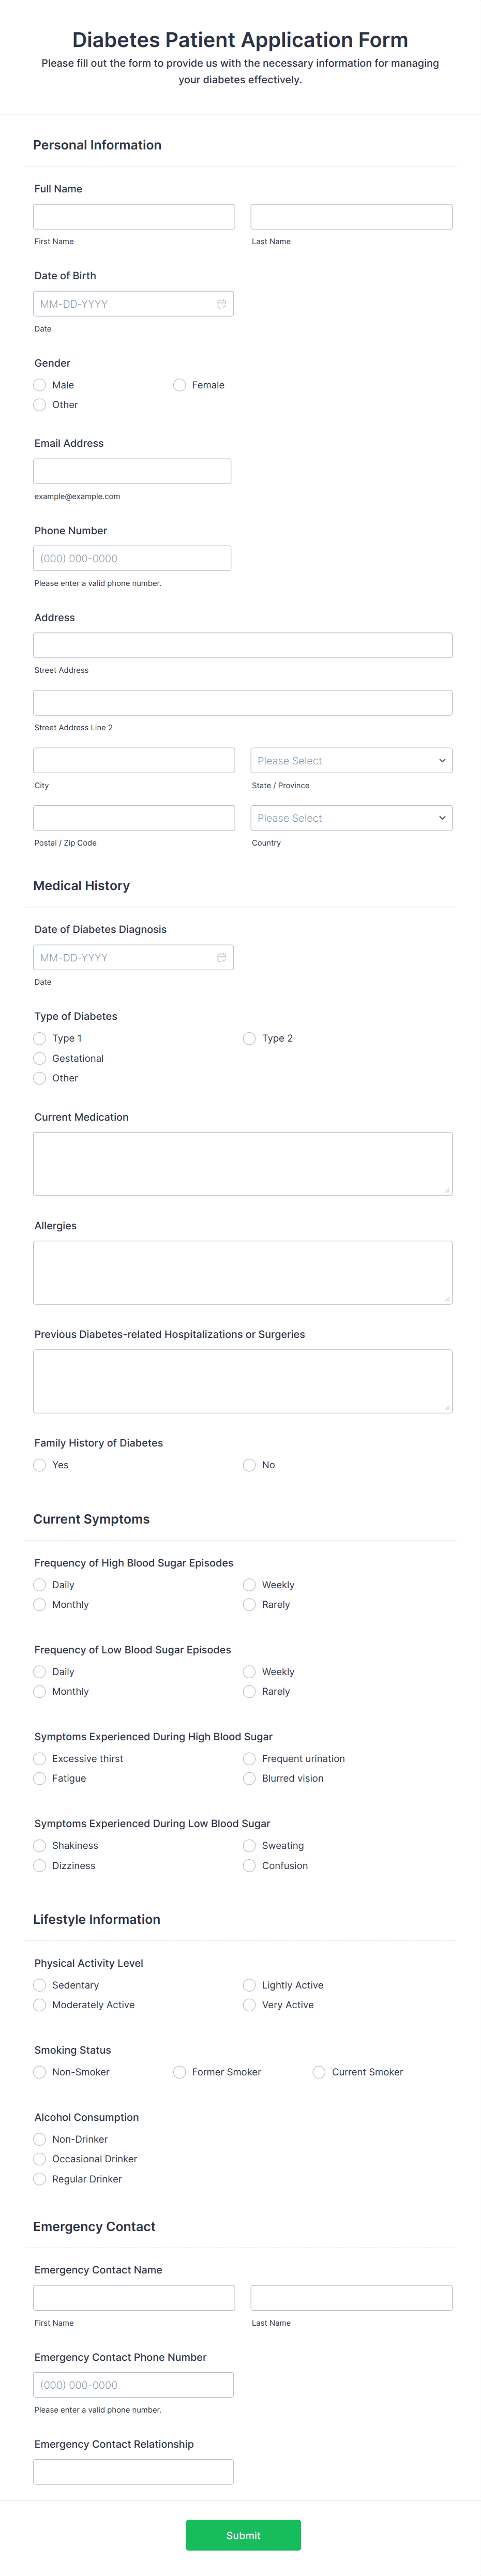Click the First Name input field
The image size is (481, 2576).
(133, 216)
